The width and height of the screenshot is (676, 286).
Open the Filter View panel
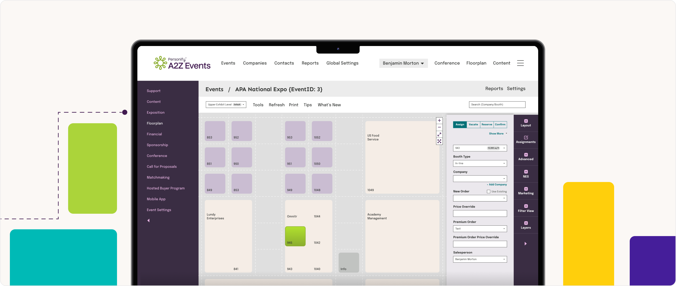coord(526,208)
